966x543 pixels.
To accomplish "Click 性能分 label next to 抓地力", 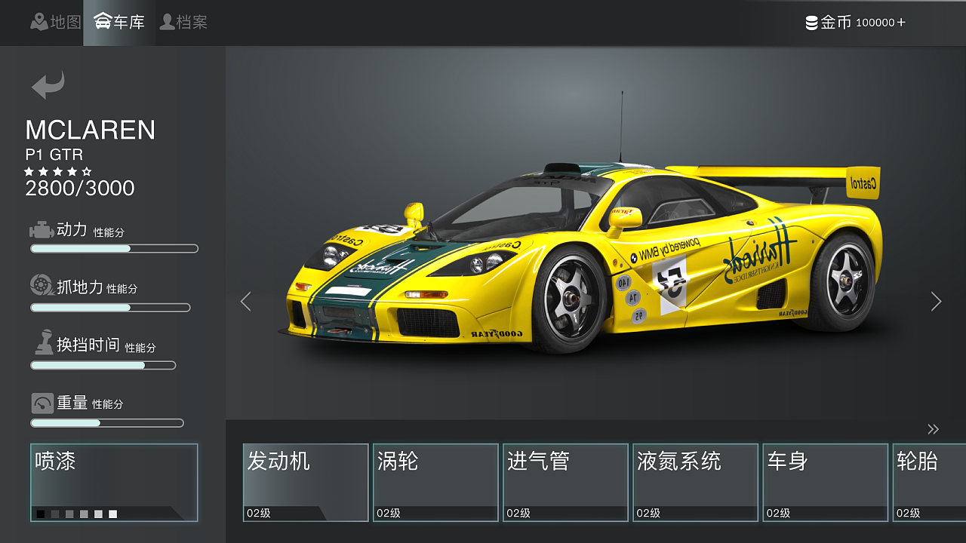I will pyautogui.click(x=122, y=289).
